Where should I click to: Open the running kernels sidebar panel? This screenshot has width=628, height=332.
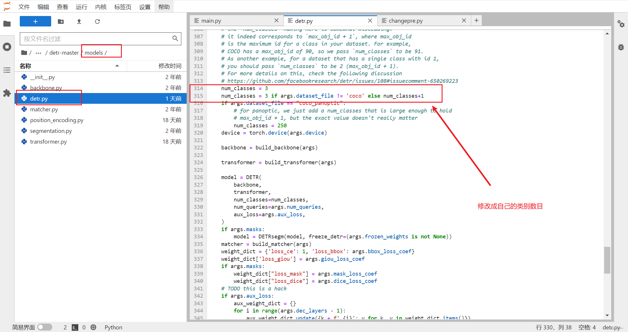(x=7, y=47)
